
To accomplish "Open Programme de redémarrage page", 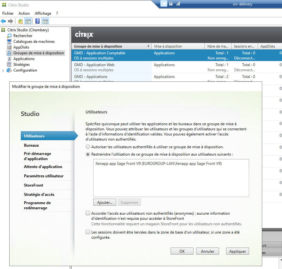I will click(48, 205).
